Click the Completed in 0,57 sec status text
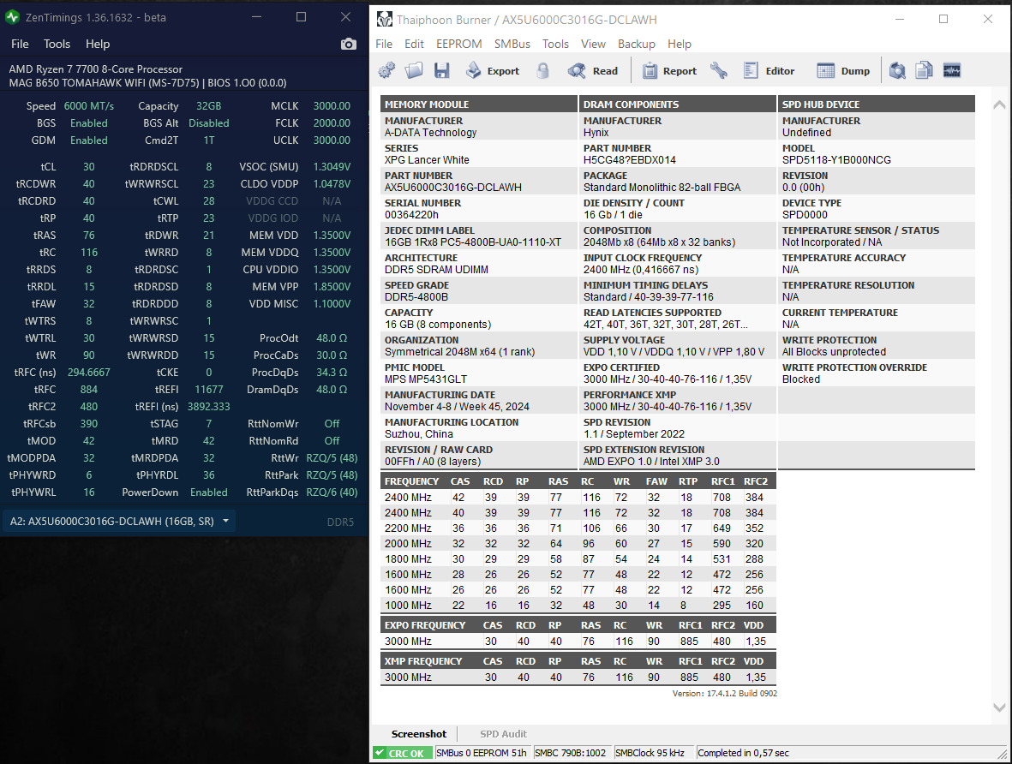This screenshot has width=1012, height=764. point(743,753)
